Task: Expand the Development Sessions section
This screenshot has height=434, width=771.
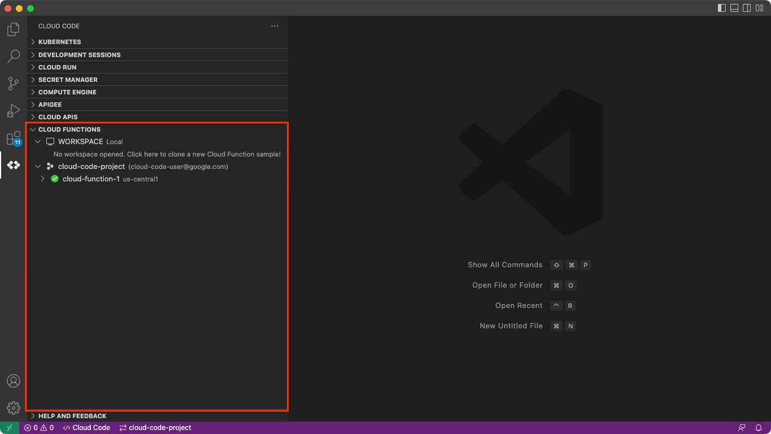Action: click(157, 55)
